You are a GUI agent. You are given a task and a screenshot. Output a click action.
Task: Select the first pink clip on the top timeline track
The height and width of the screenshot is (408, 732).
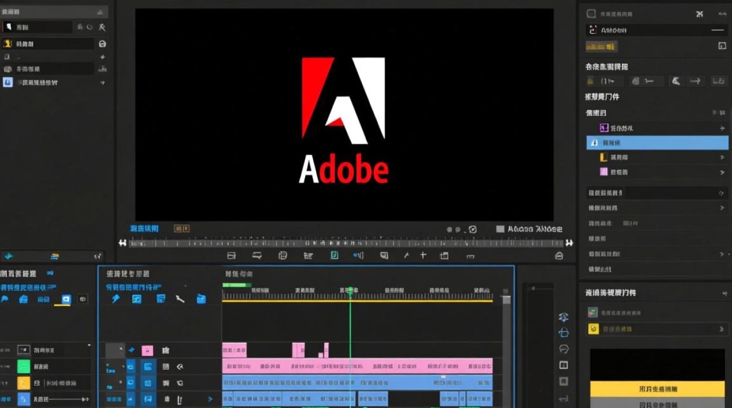[234, 350]
